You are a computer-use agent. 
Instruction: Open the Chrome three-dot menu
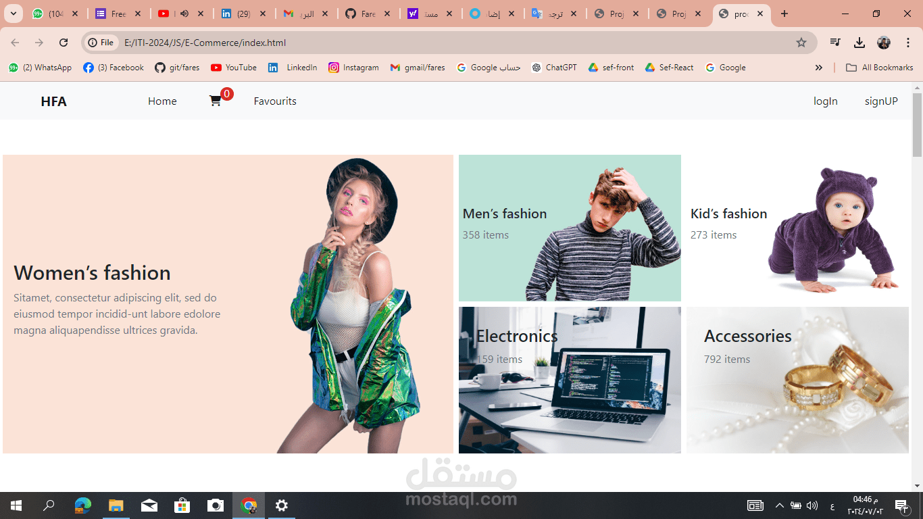click(x=908, y=42)
